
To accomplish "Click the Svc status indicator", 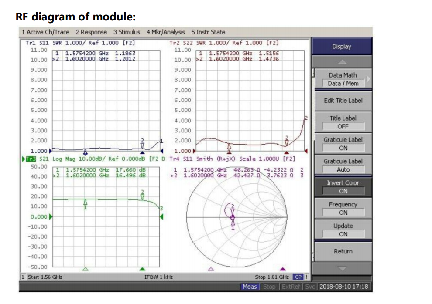I will [310, 287].
